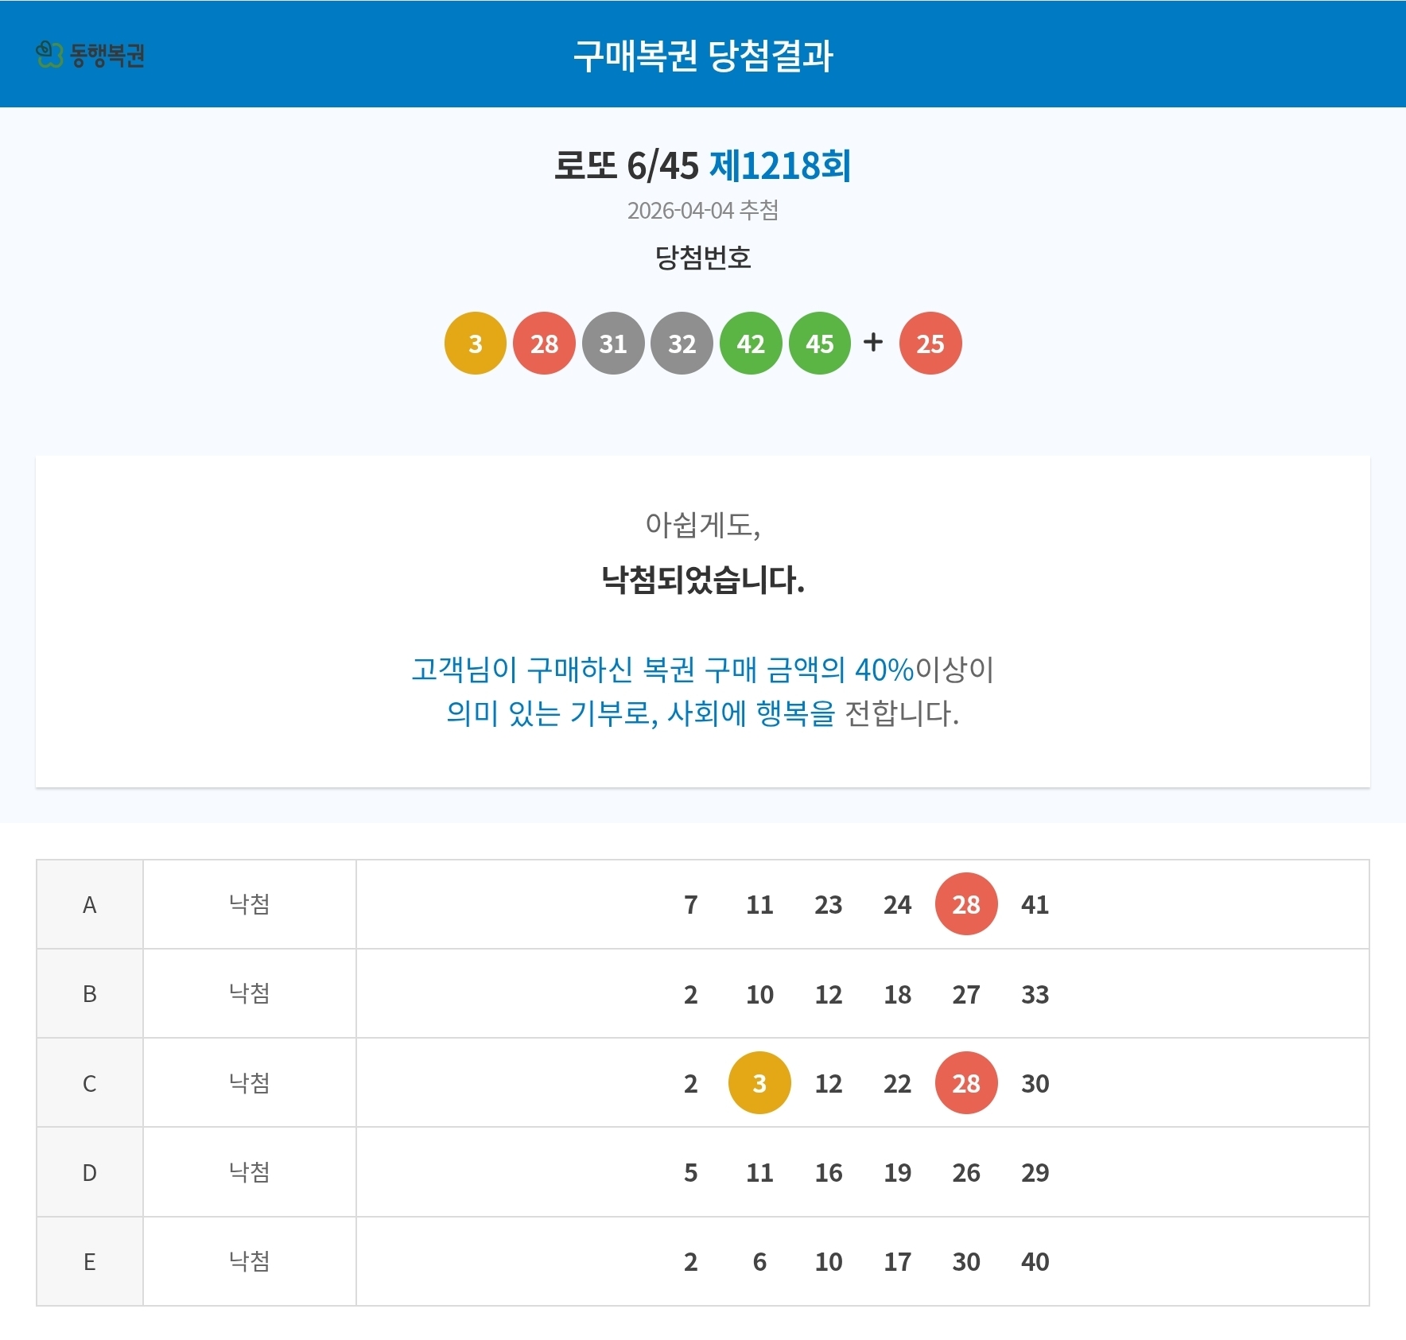The image size is (1406, 1340).
Task: Click the gray winning number ball 32
Action: (682, 344)
